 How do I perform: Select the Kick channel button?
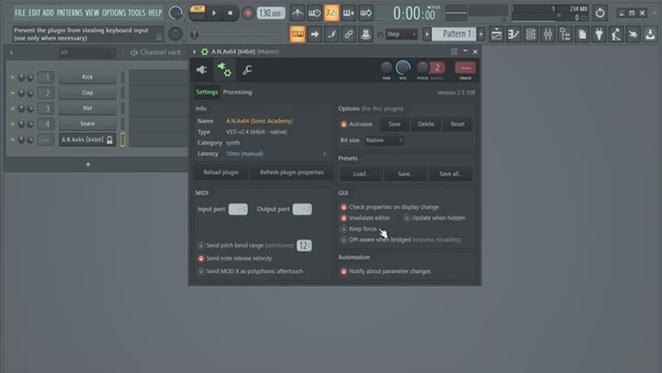pyautogui.click(x=87, y=77)
